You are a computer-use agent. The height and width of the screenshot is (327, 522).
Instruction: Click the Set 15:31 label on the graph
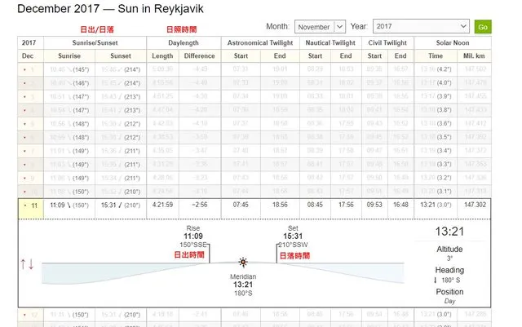293,232
